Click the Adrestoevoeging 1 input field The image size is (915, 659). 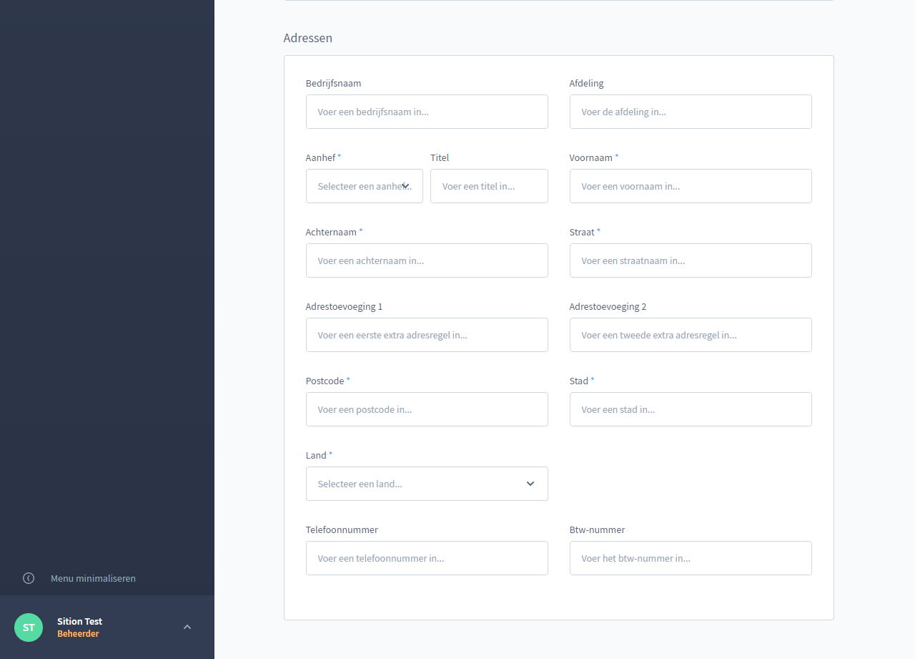pos(427,335)
